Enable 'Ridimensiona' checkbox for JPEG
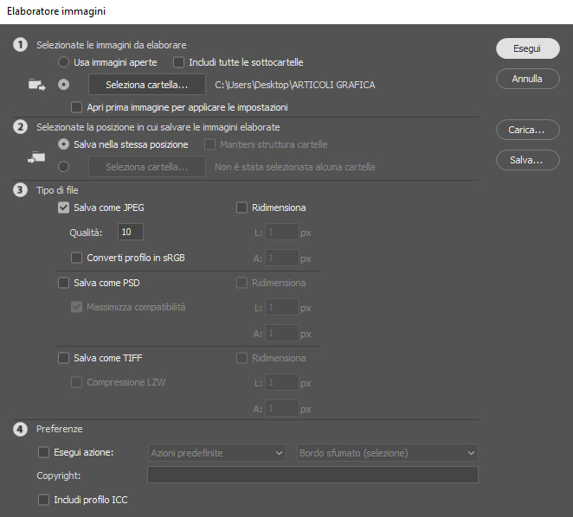Viewport: 573px width, 517px height. 241,207
